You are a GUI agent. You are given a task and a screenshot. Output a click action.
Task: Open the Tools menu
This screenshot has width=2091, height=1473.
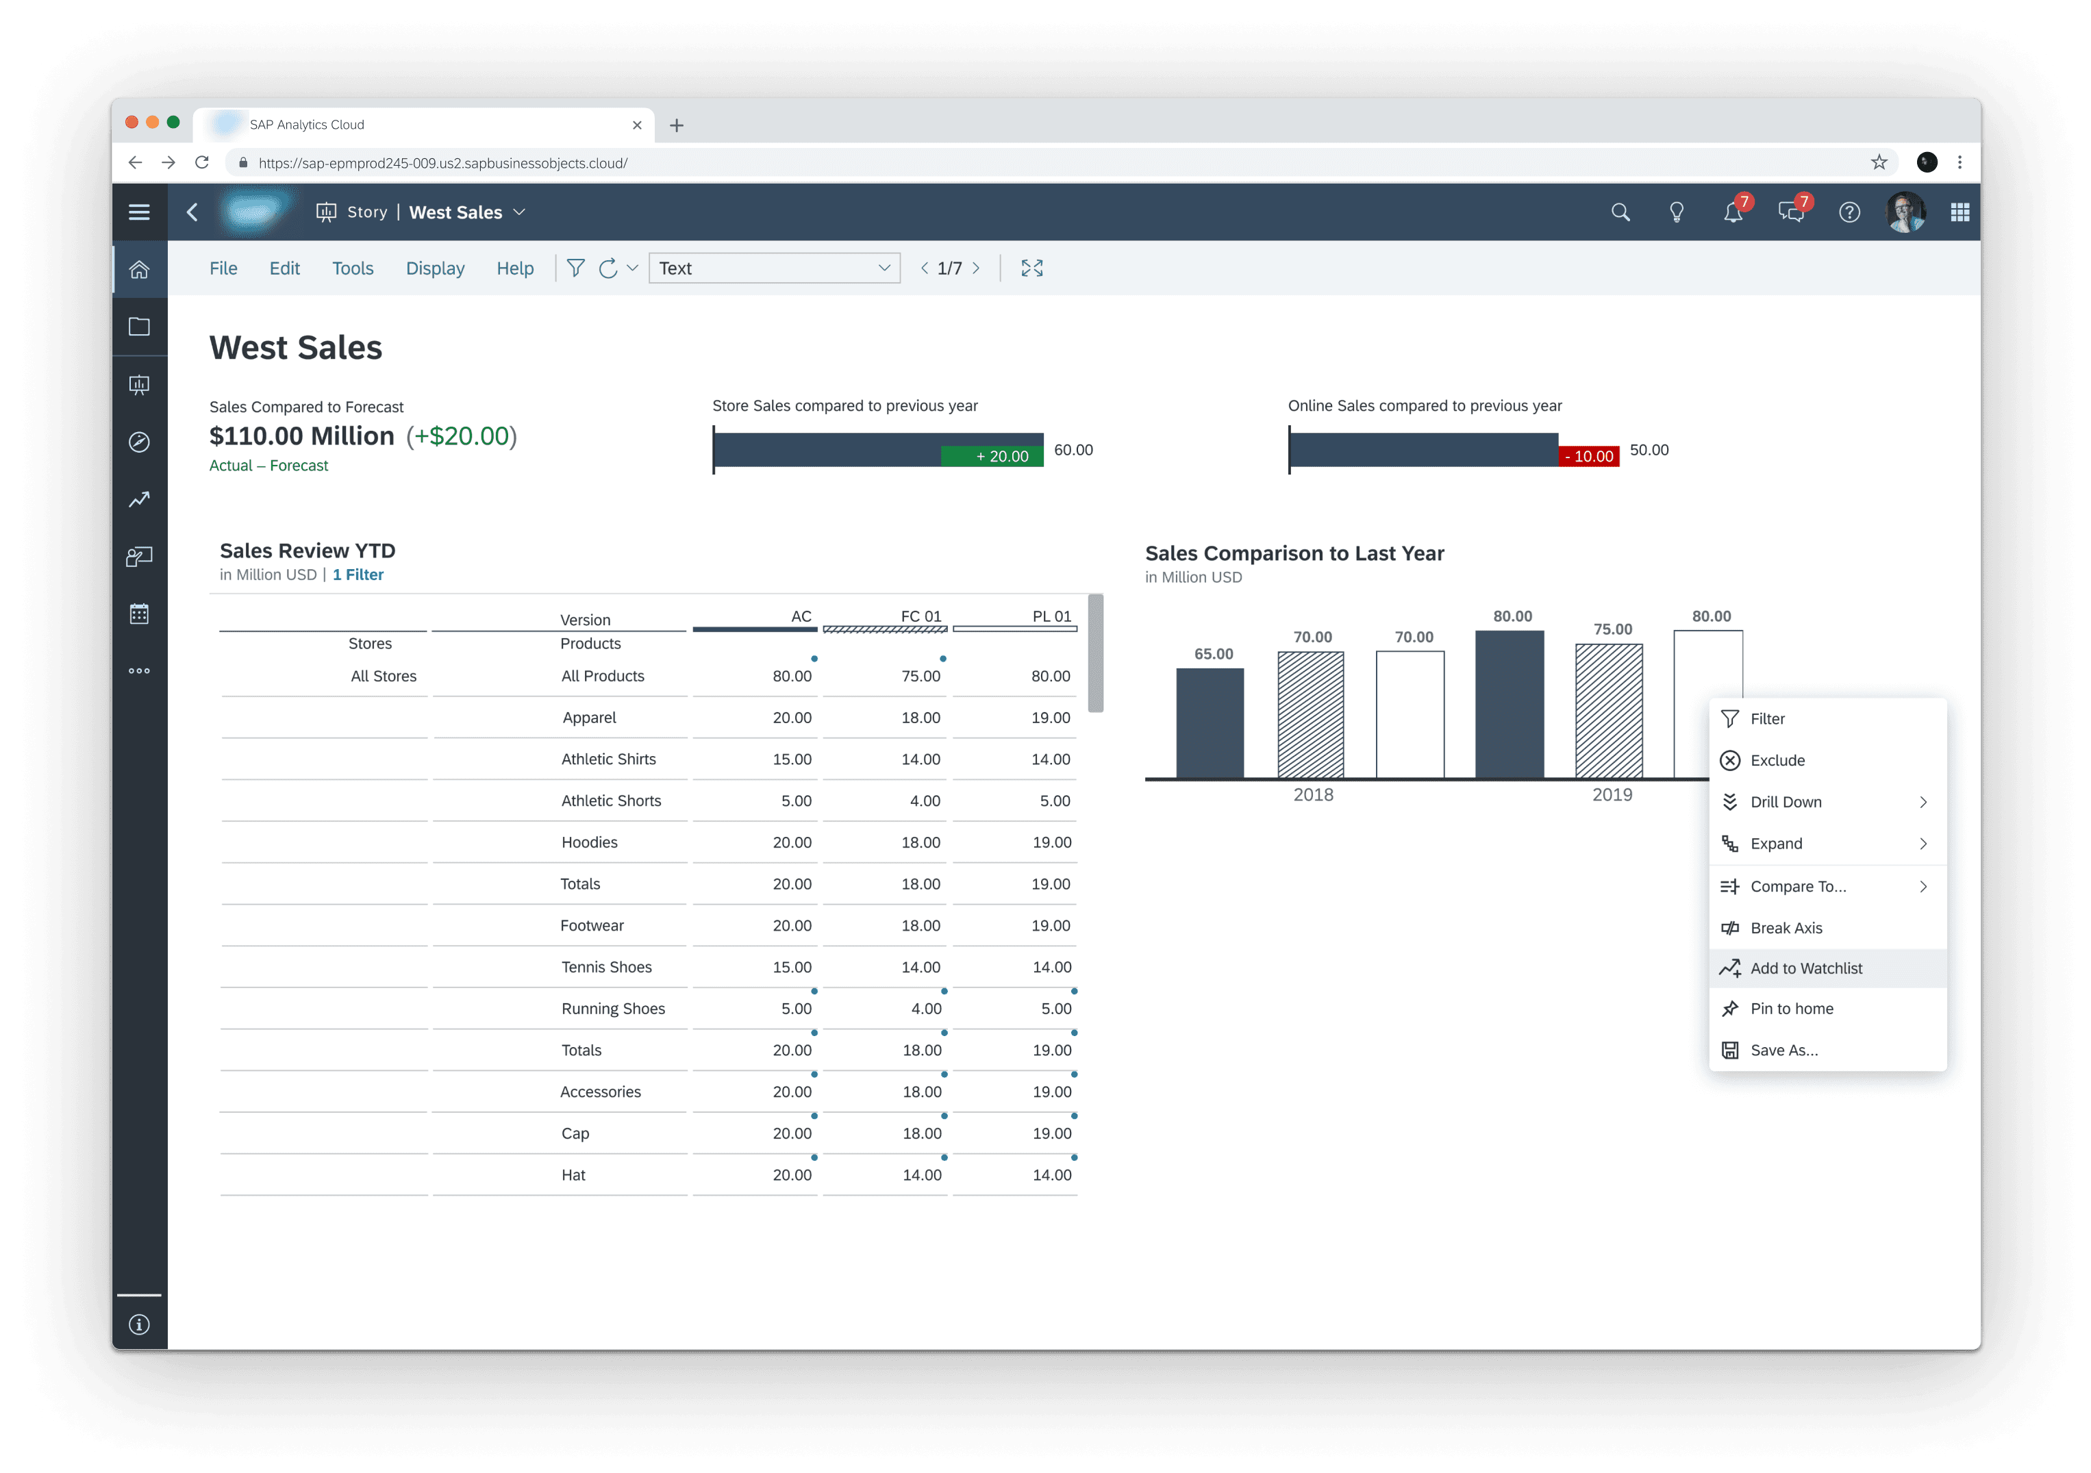click(353, 268)
